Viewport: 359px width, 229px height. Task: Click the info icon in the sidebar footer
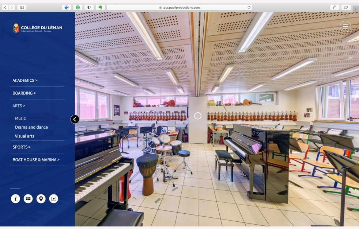click(x=15, y=199)
